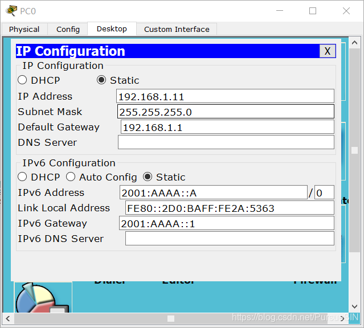Screen dimensions: 364x328
Task: Click the vertical scrollbar thumb
Action: coord(354,150)
